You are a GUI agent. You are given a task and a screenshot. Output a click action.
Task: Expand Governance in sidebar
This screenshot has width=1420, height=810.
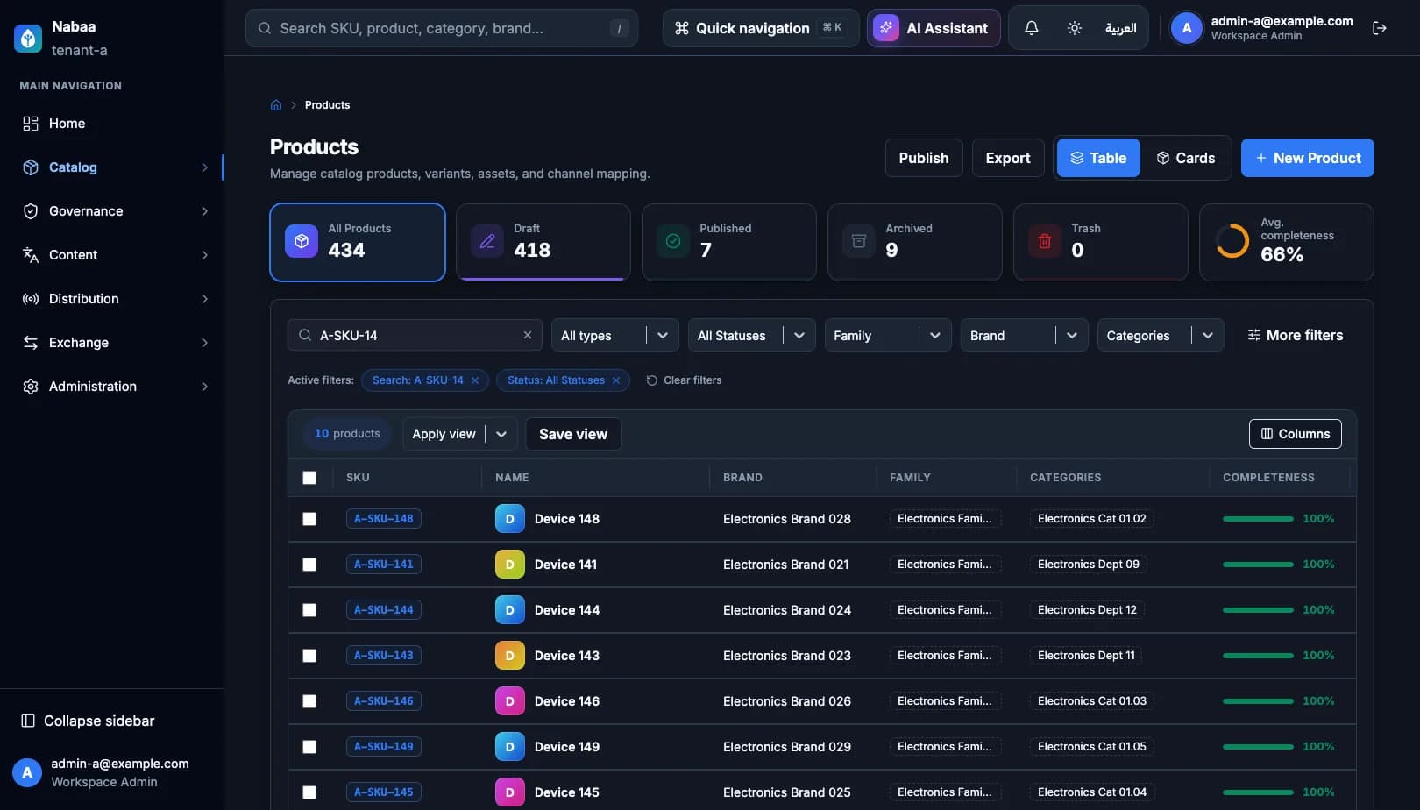tap(116, 211)
